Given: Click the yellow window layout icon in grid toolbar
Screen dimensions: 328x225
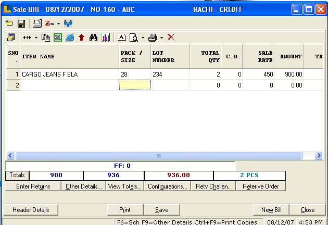Looking at the screenshot, I should [11, 37].
